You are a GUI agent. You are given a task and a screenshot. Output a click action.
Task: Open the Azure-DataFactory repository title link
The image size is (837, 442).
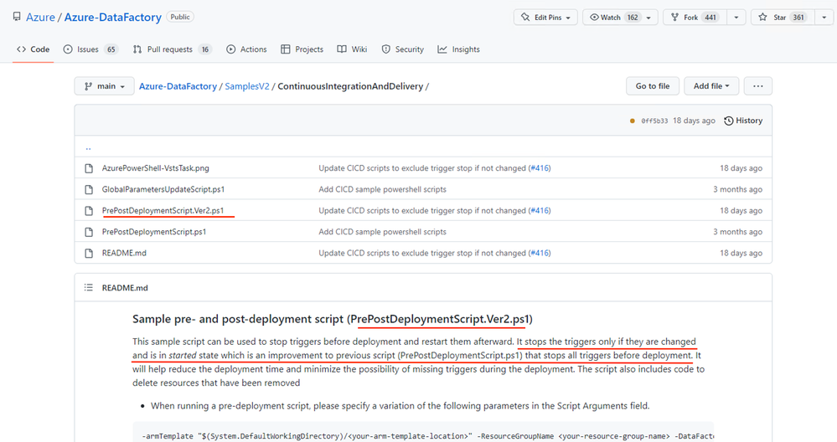(x=112, y=17)
